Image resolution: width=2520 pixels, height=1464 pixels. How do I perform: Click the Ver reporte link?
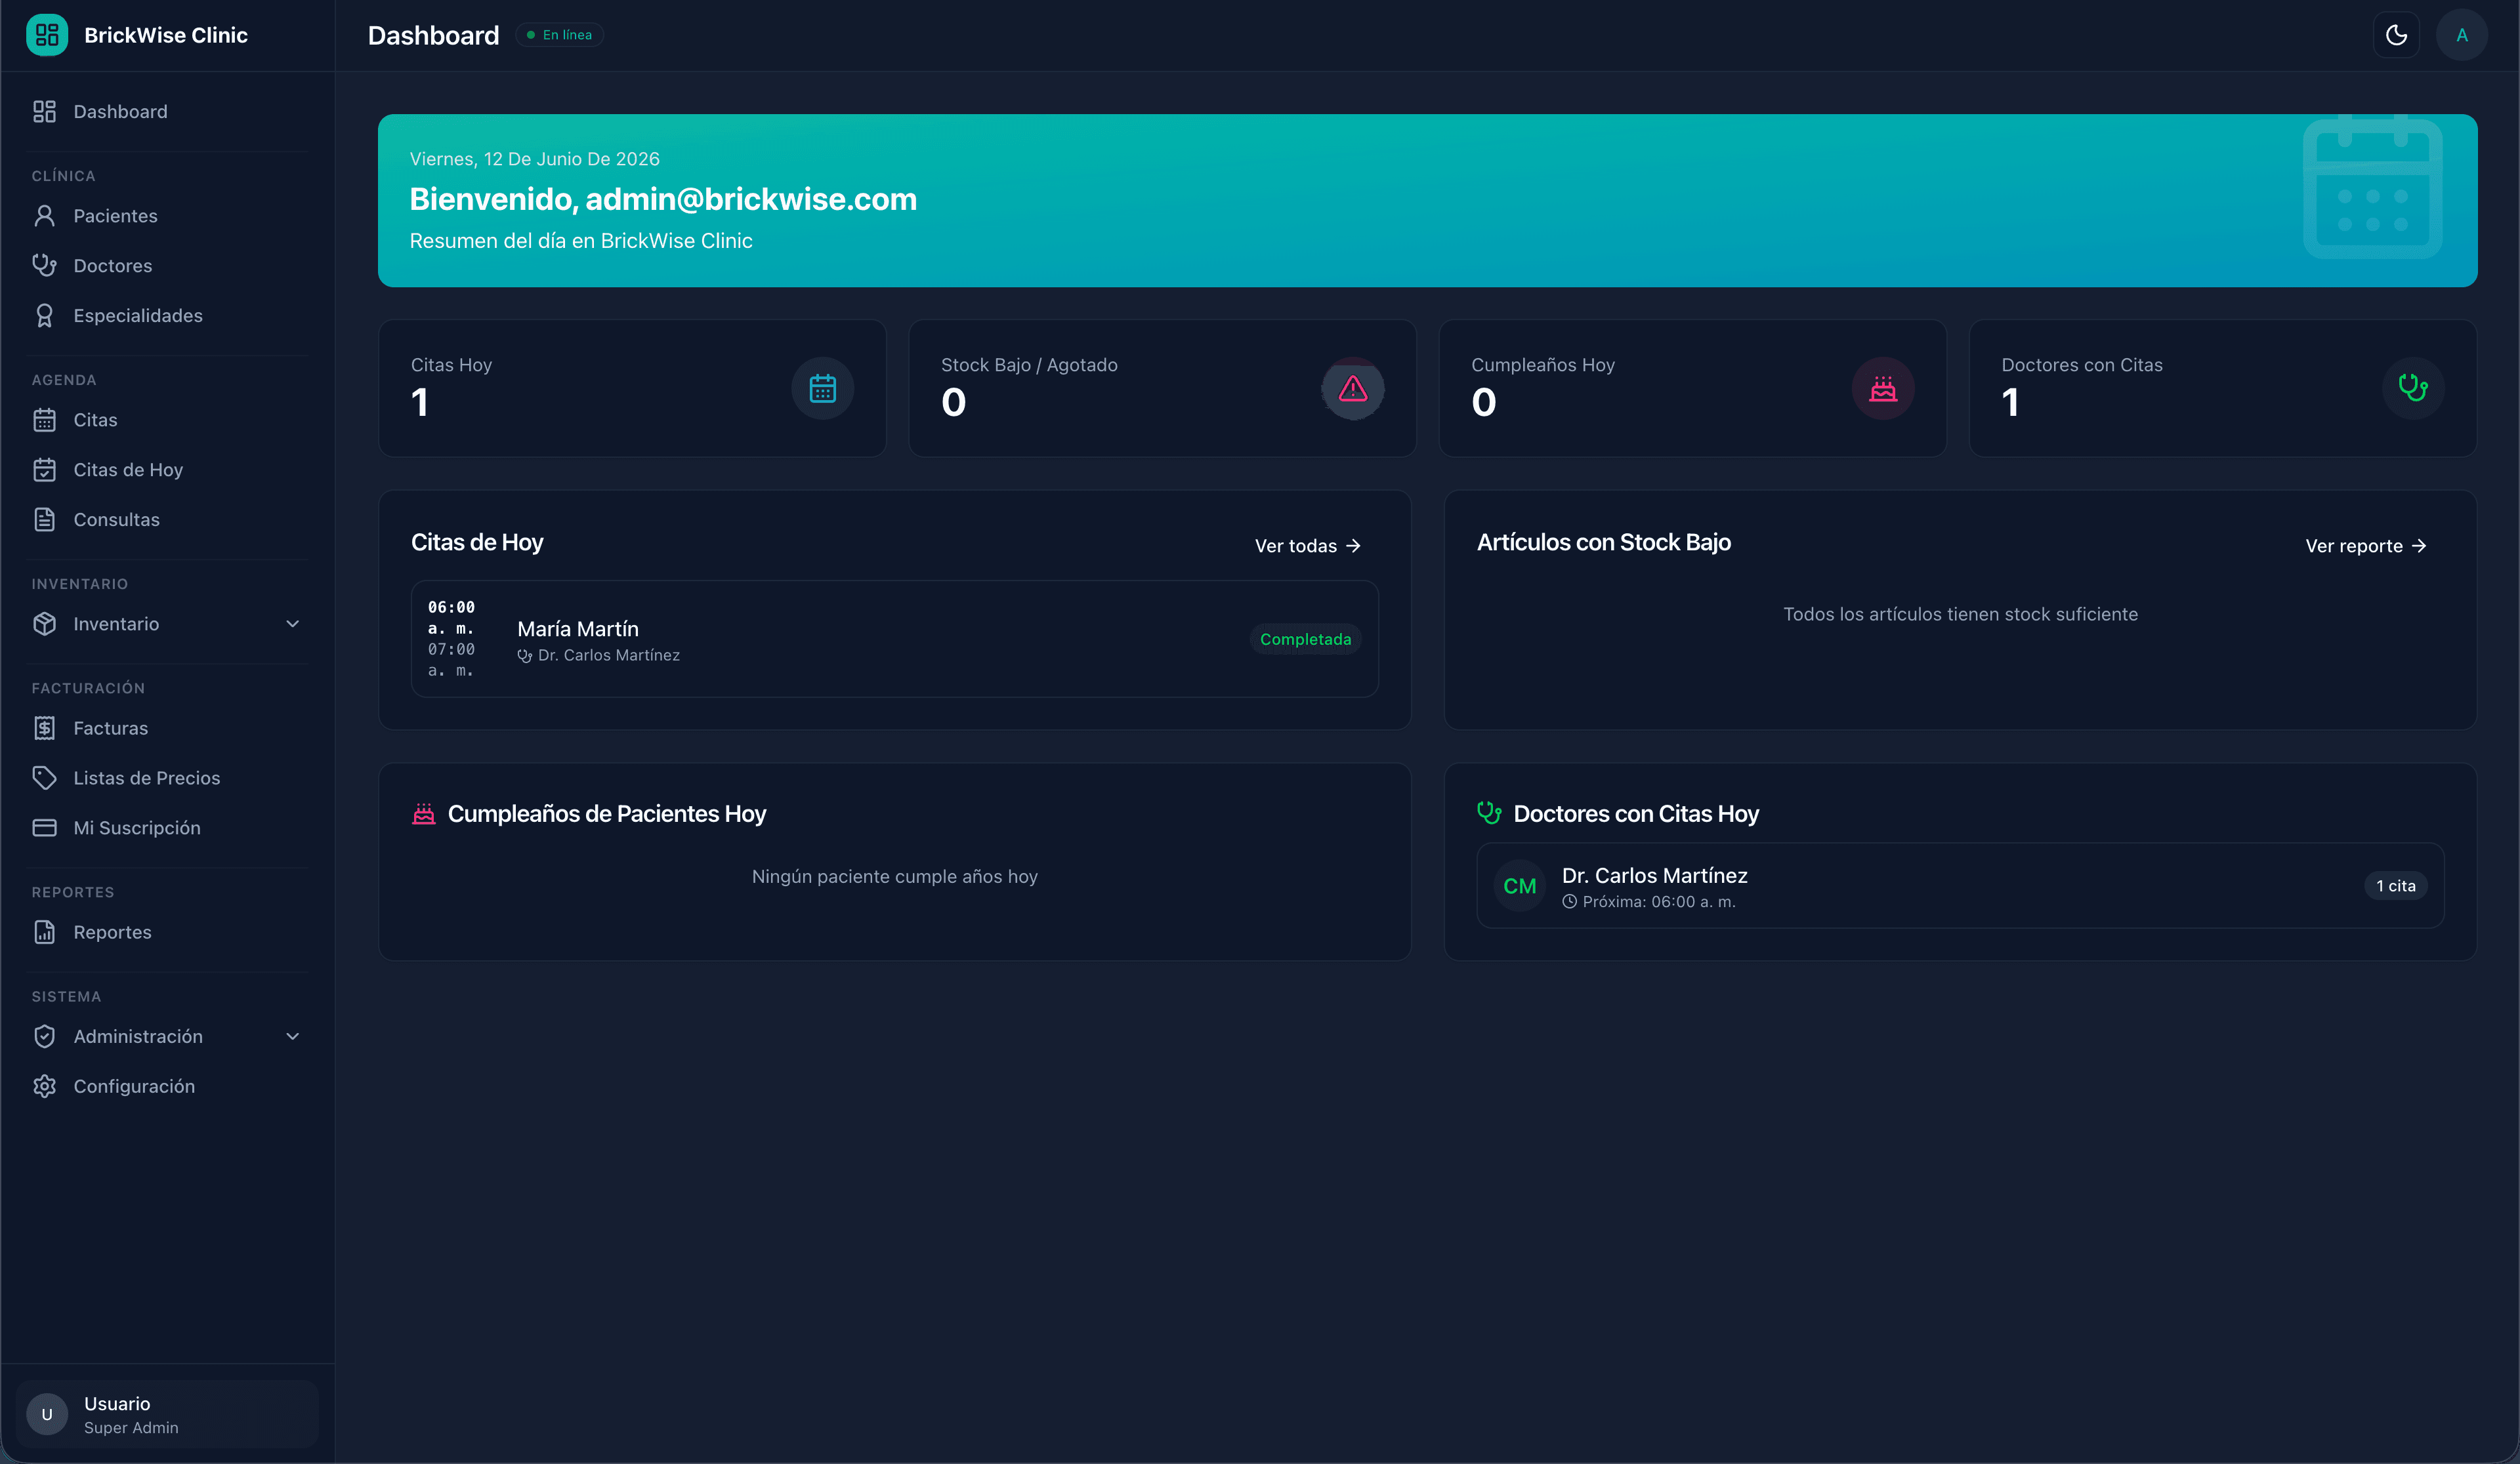[2366, 546]
